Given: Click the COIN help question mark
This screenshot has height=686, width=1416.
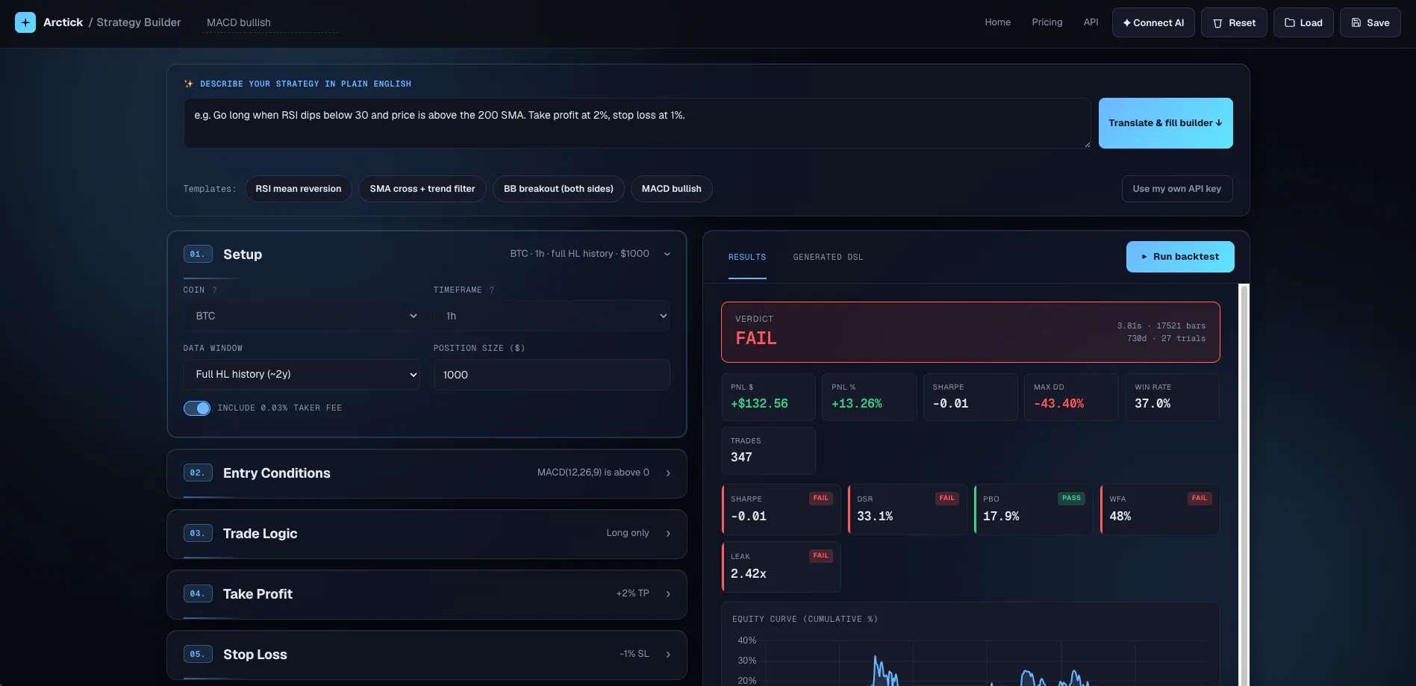Looking at the screenshot, I should click(214, 290).
